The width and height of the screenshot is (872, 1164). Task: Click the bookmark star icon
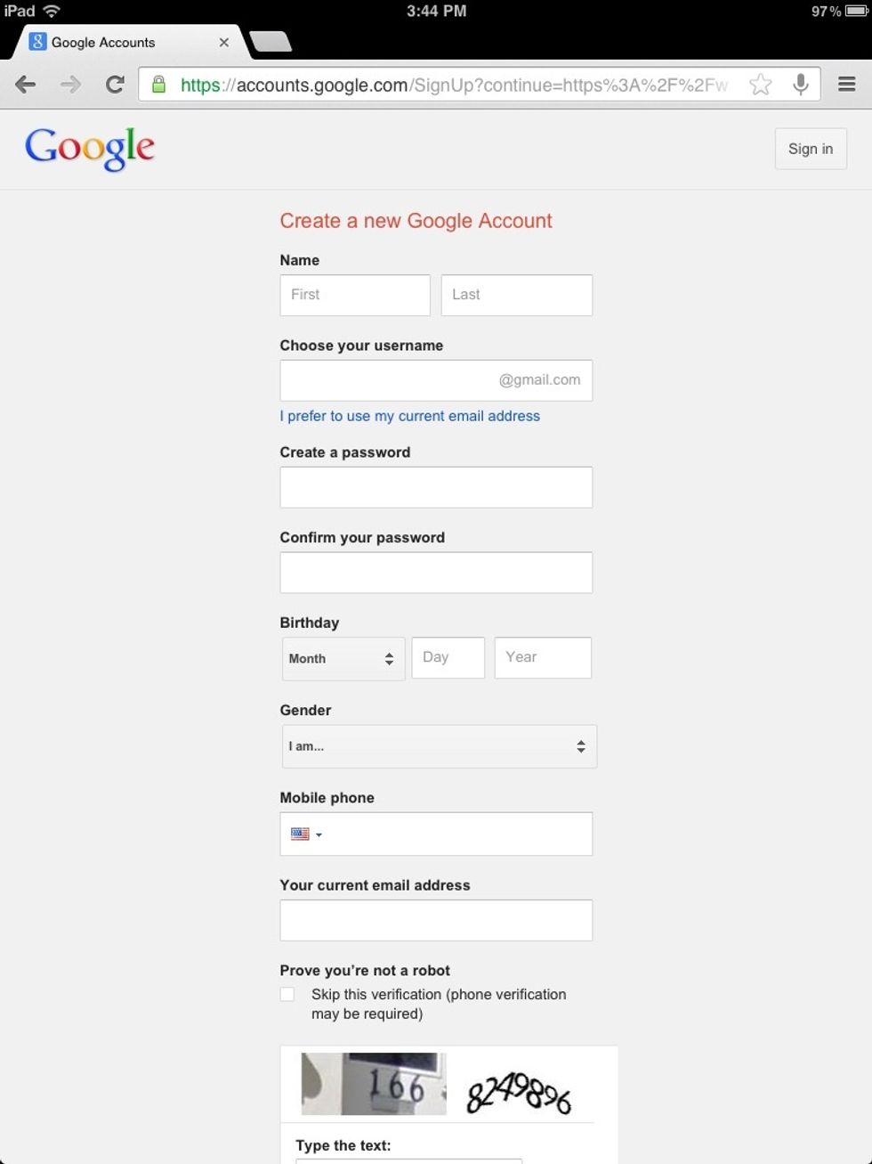761,85
